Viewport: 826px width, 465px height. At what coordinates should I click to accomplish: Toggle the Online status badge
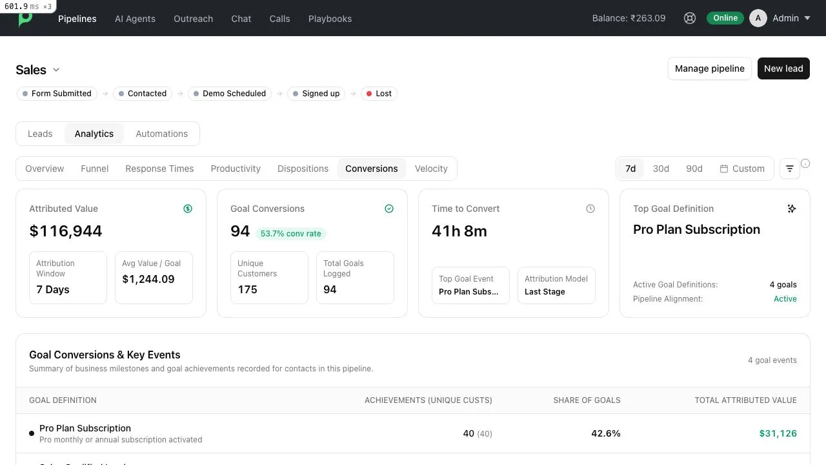click(725, 18)
